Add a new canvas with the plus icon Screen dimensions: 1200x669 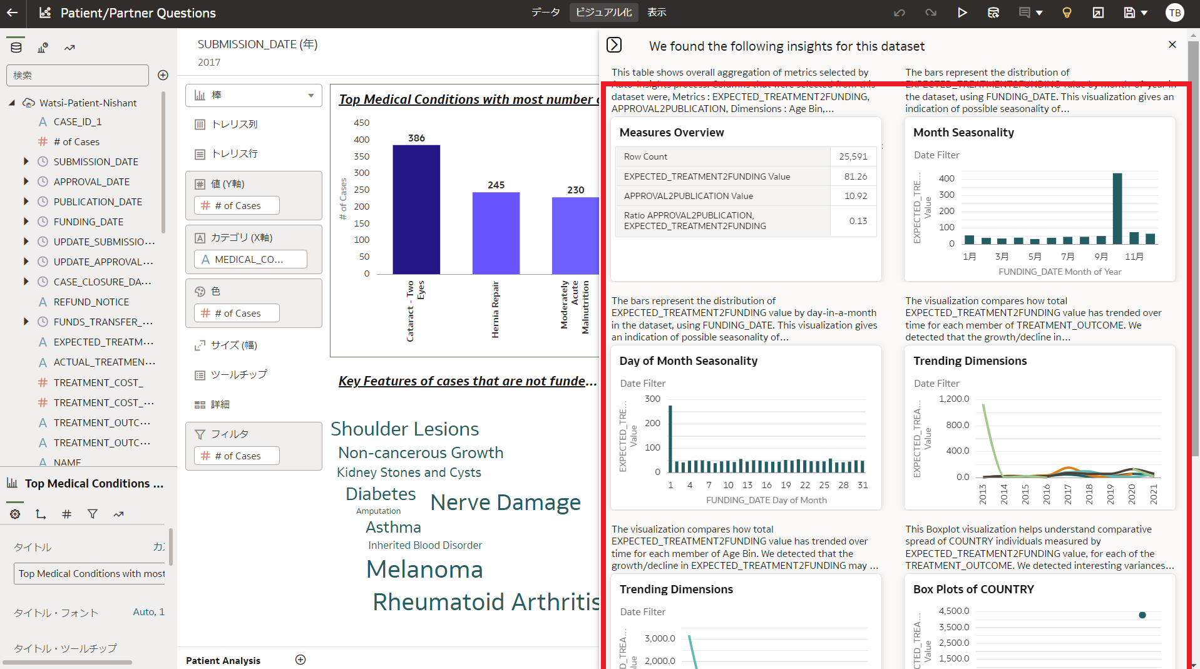300,660
